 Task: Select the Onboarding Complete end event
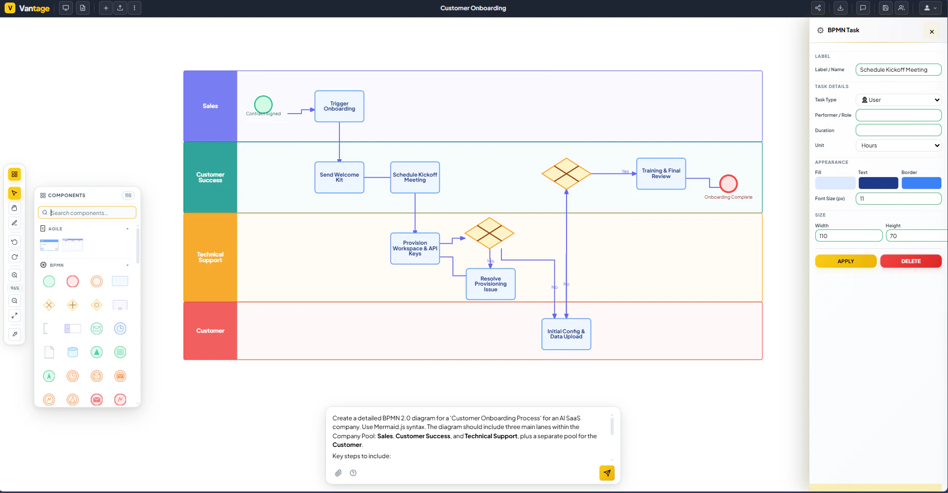pyautogui.click(x=728, y=183)
